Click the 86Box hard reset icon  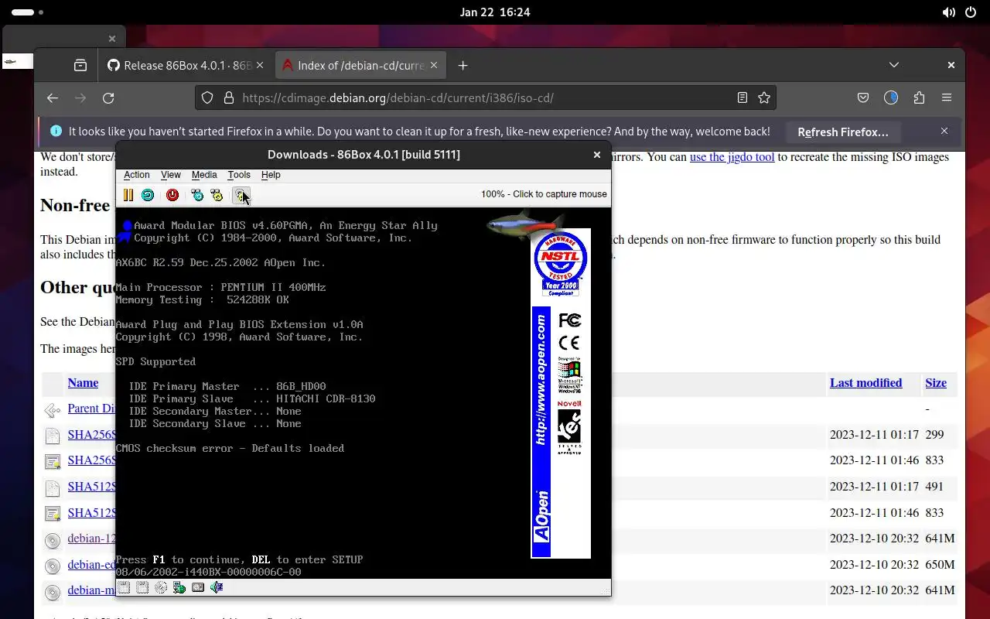point(148,196)
